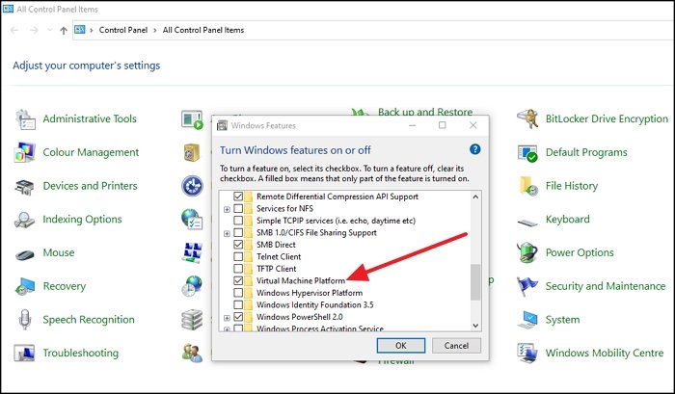Click scroll down arrow in features list
675x394 pixels.
(x=475, y=326)
